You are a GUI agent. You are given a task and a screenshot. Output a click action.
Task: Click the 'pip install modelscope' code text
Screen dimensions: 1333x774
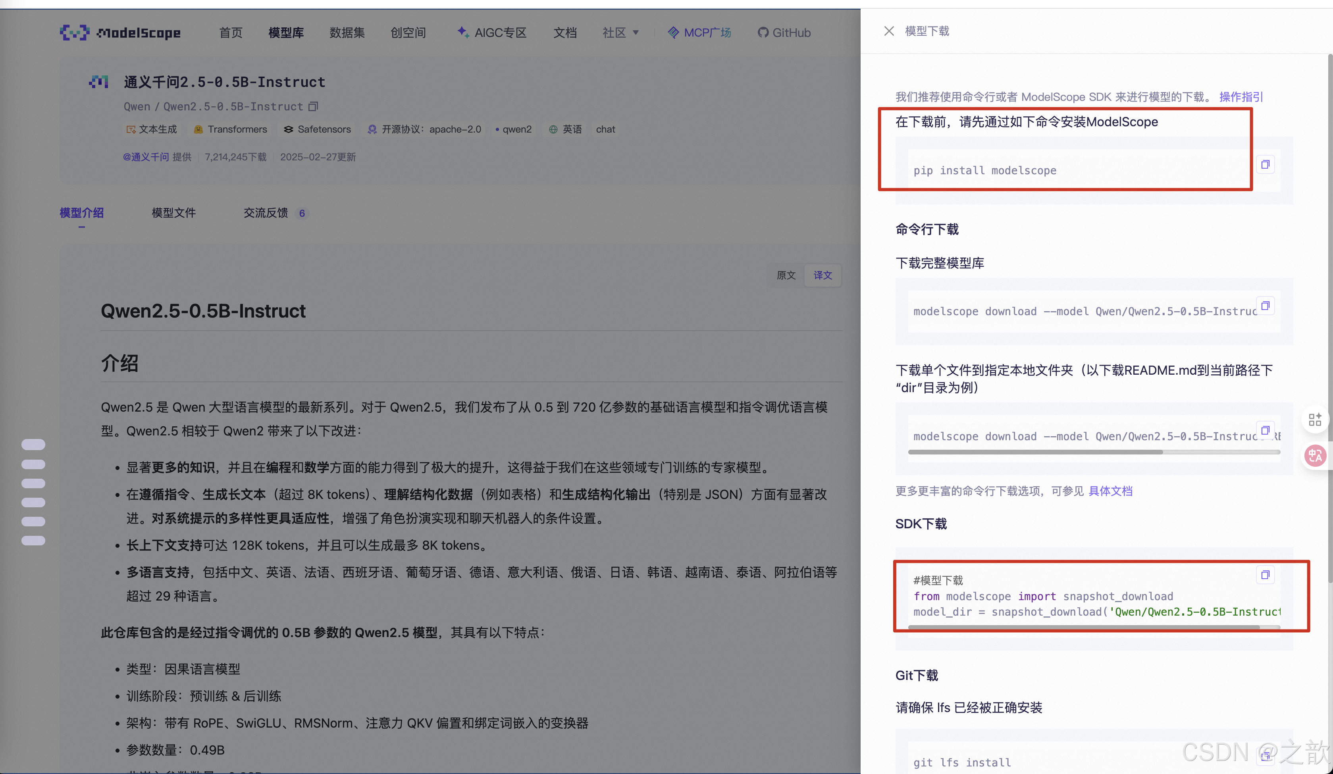(984, 170)
